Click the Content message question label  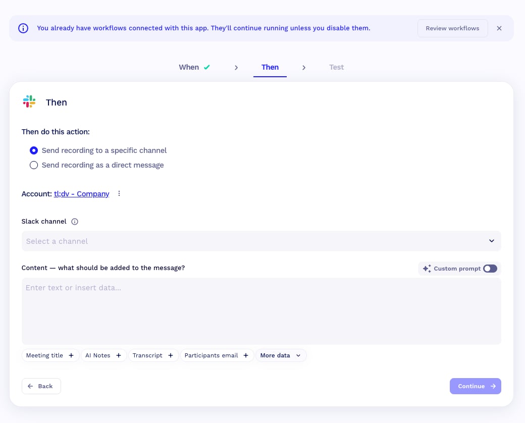[103, 268]
